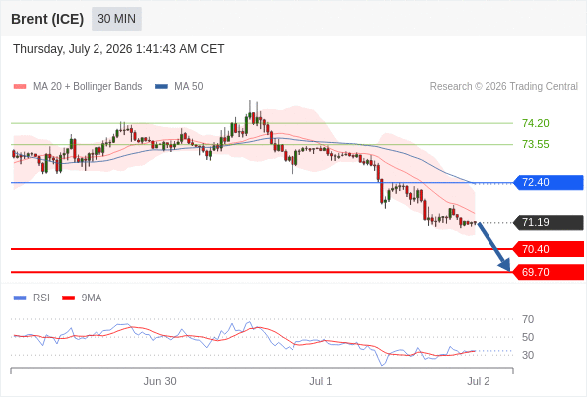Click the MA 20 + Bollinger Bands legend swatch
This screenshot has height=398, width=587.
click(20, 87)
